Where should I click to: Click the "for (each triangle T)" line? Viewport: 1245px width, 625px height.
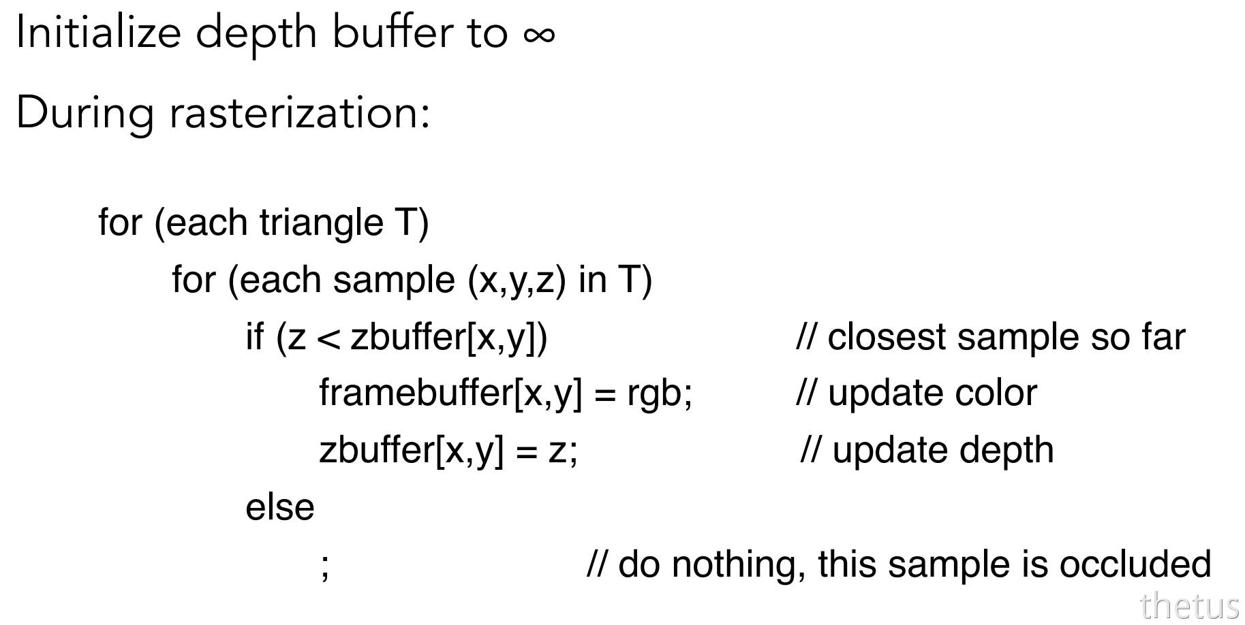264,223
